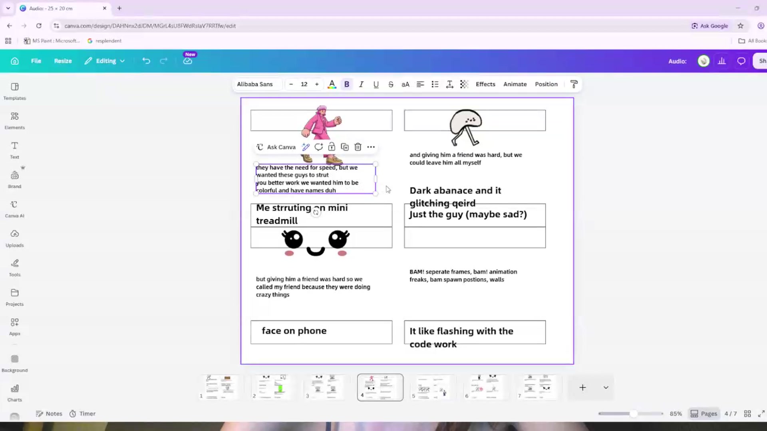Open transparency control
This screenshot has width=767, height=431.
tap(464, 84)
